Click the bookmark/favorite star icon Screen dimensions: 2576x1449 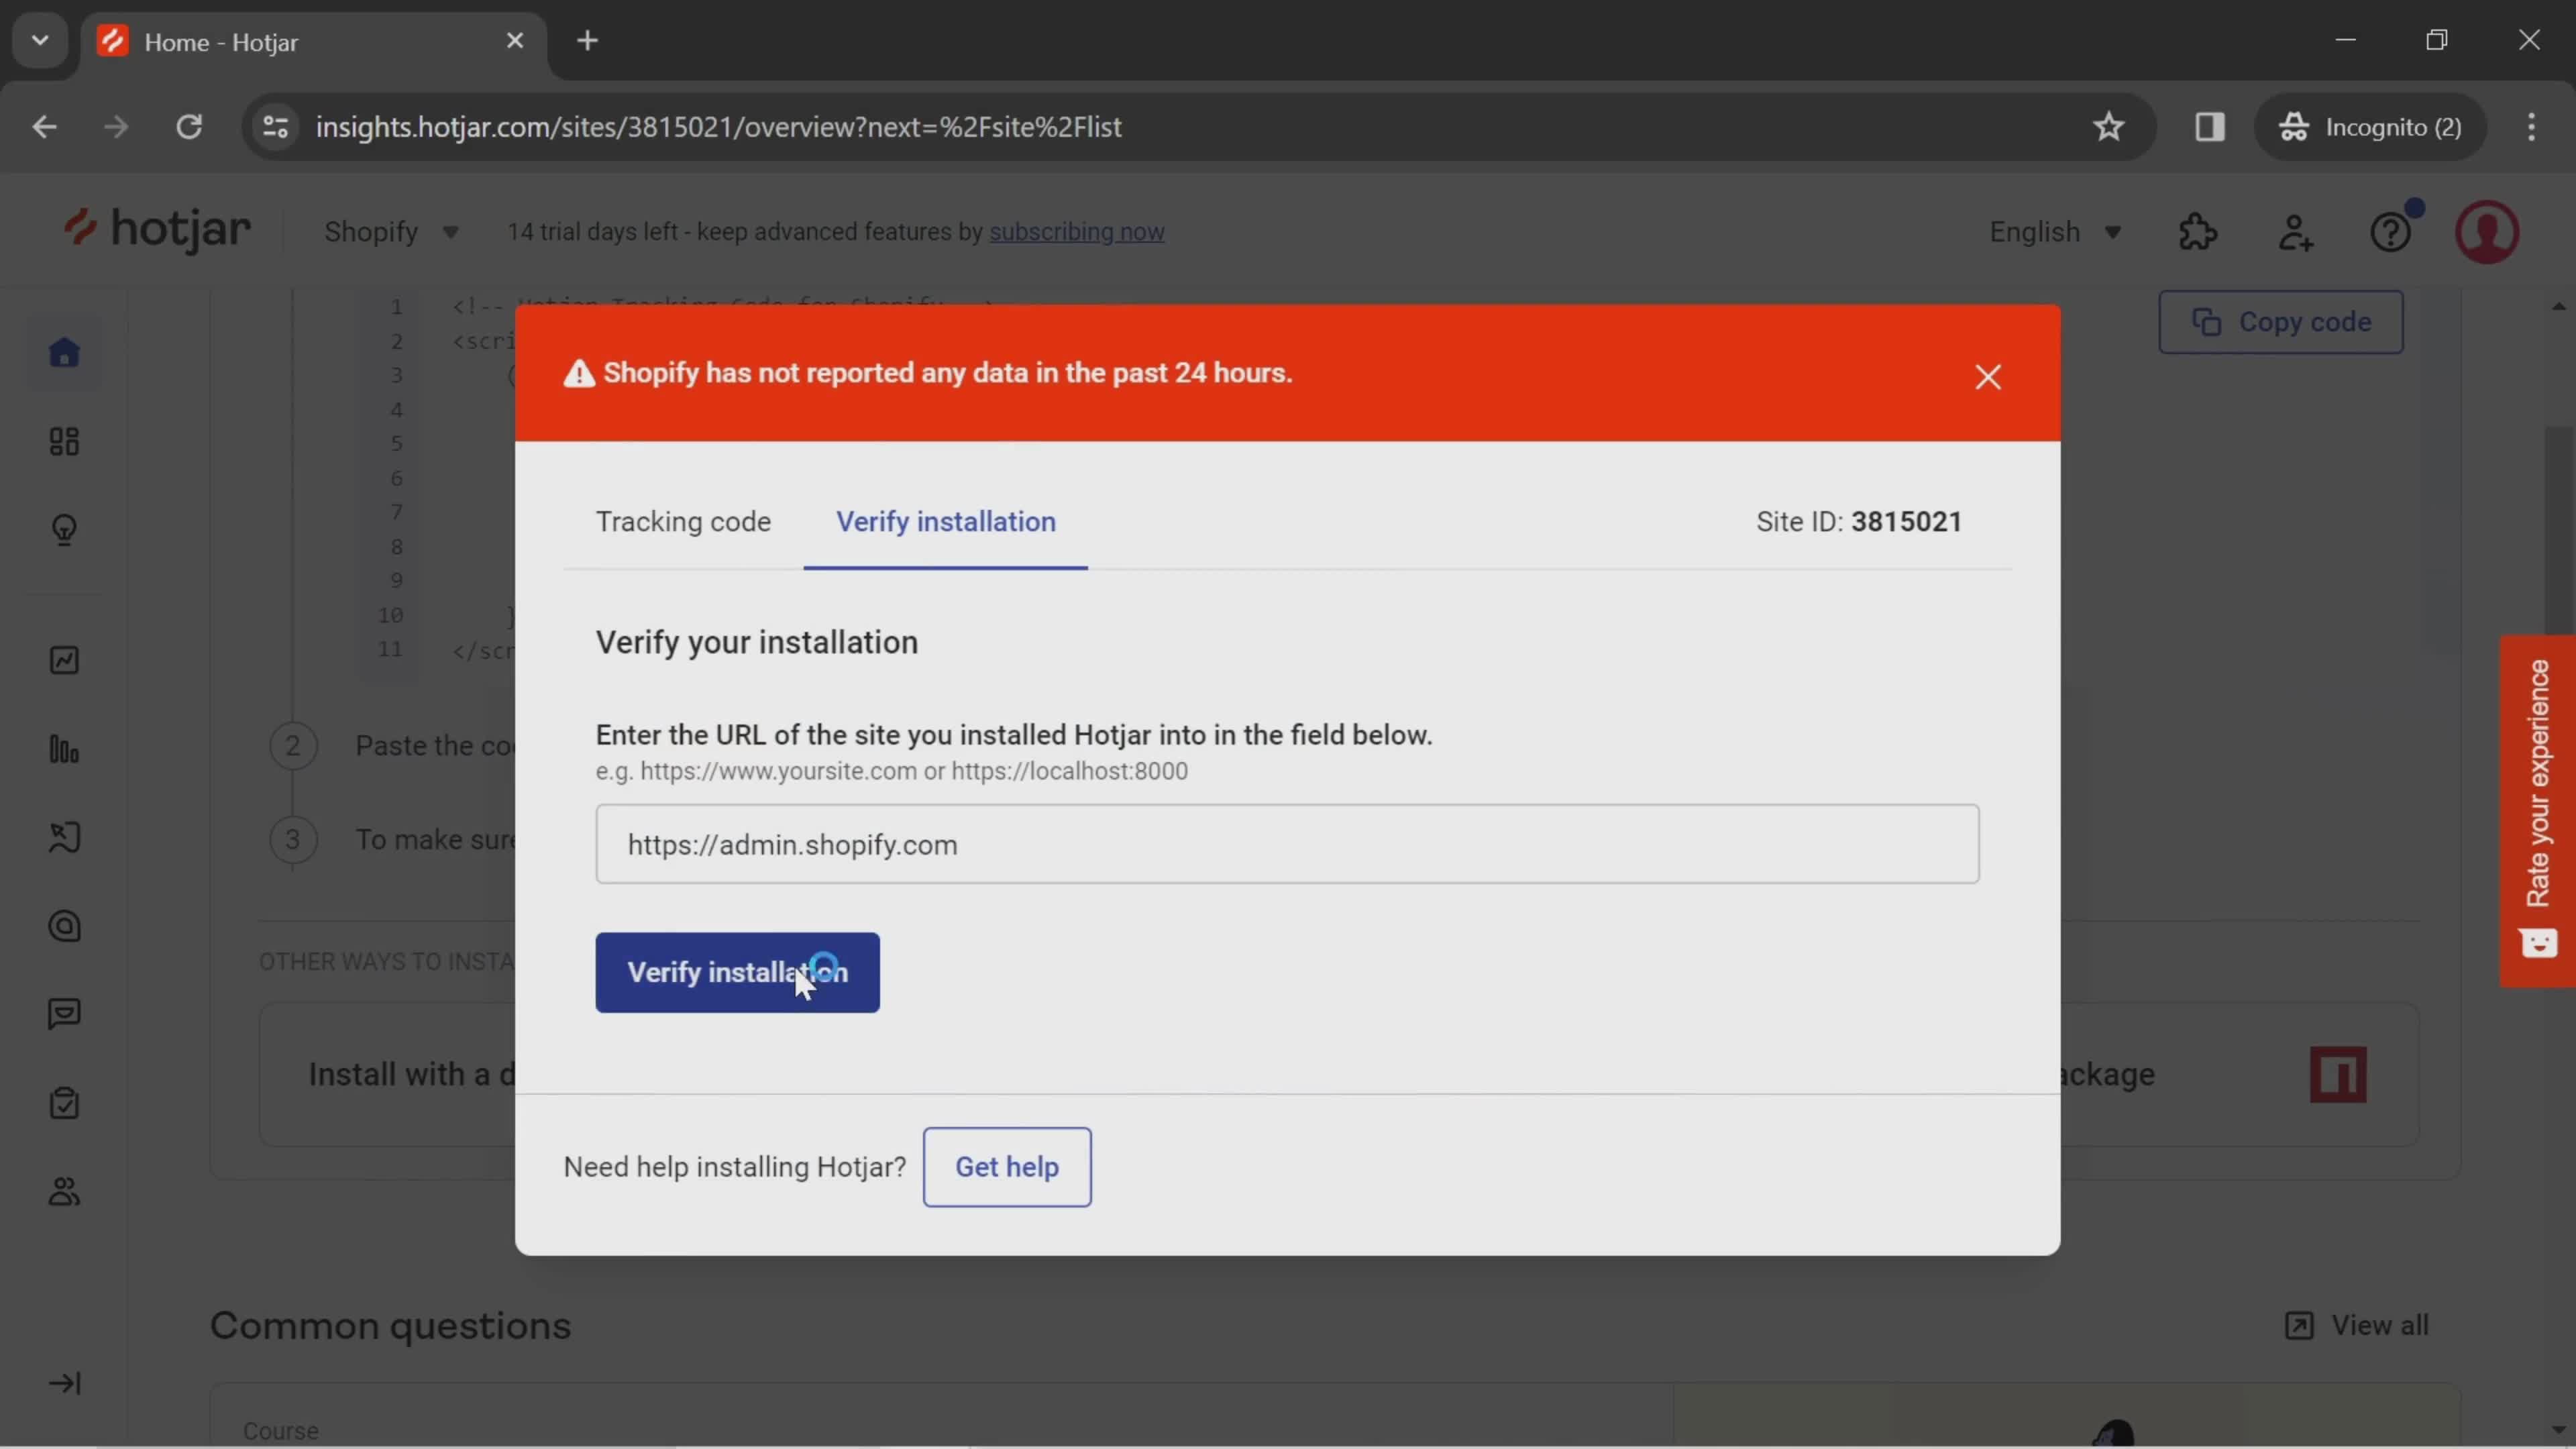click(2109, 125)
